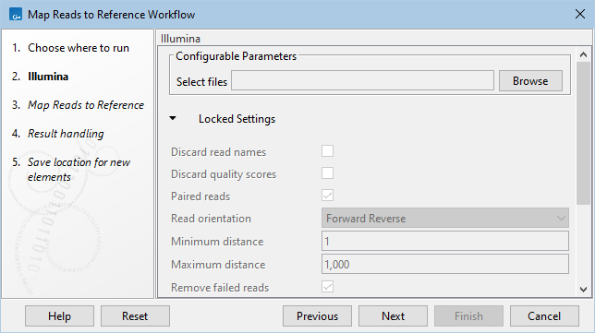This screenshot has height=333, width=595.
Task: Click the Maximum distance label
Action: pyautogui.click(x=218, y=264)
